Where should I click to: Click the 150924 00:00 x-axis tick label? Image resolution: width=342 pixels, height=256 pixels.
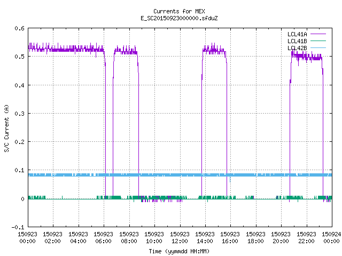331,237
